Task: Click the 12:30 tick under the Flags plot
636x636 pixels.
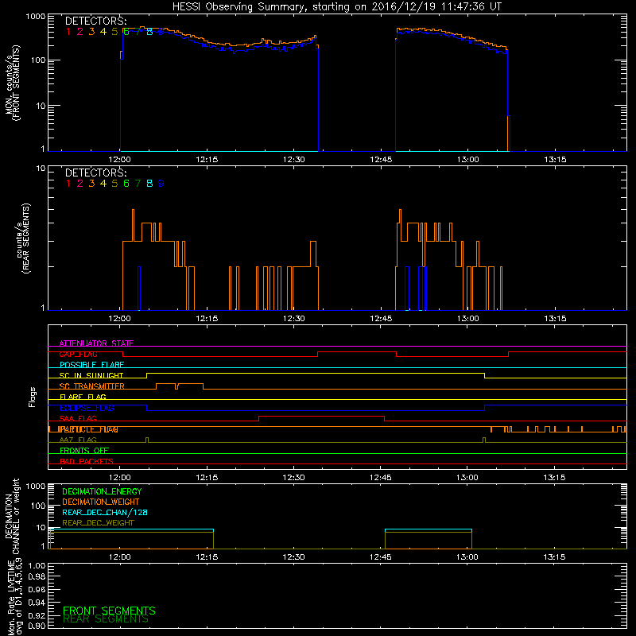Action: tap(293, 478)
